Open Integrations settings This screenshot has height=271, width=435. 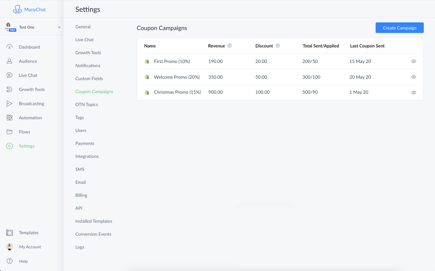pyautogui.click(x=87, y=156)
